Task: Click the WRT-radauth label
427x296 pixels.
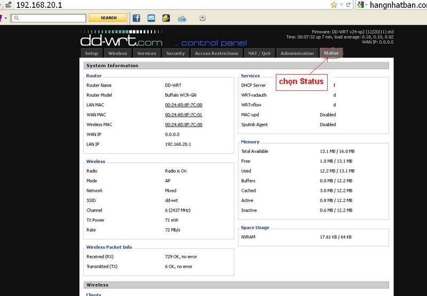Action: [254, 95]
